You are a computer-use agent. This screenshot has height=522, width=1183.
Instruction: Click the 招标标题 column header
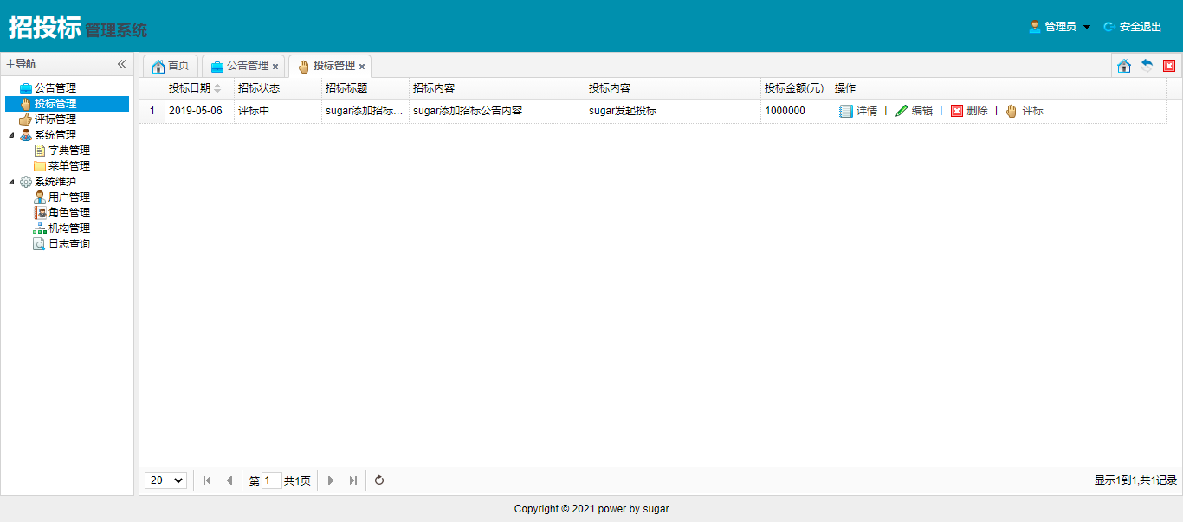point(365,88)
